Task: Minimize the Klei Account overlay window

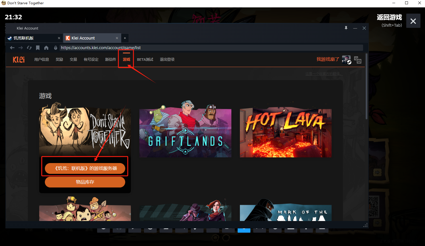Action: tap(355, 28)
